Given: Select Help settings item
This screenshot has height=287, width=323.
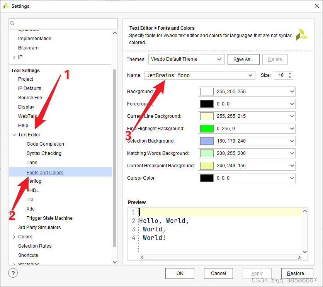Looking at the screenshot, I should [x=23, y=126].
